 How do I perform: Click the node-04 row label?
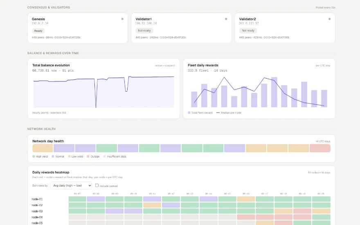click(37, 217)
